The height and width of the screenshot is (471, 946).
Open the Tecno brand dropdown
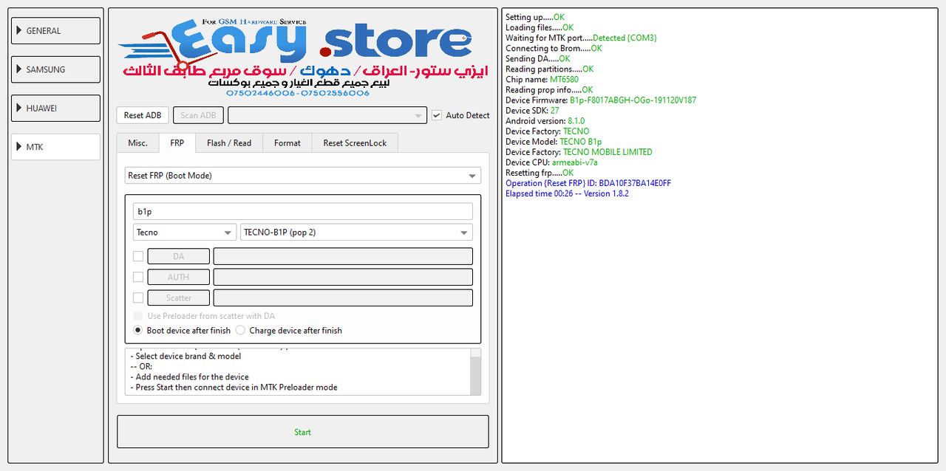click(x=185, y=232)
